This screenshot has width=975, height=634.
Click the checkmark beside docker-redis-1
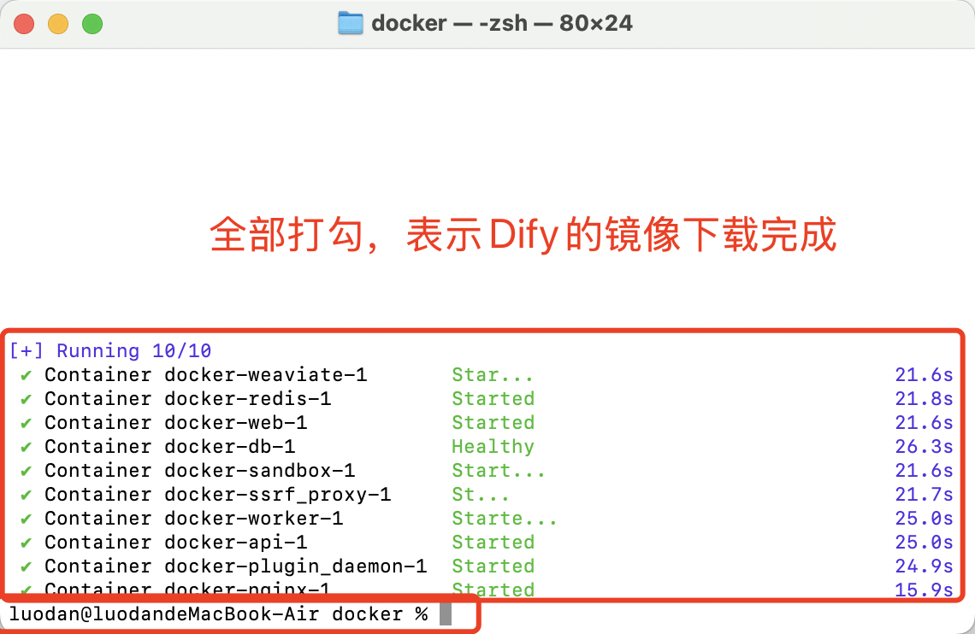(26, 399)
